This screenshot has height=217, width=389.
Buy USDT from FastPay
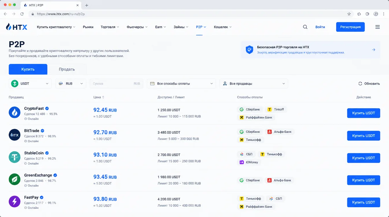click(364, 202)
